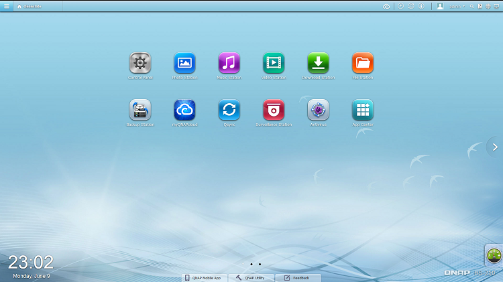The width and height of the screenshot is (503, 282).
Task: Open myQNAPcloud app
Action: [x=184, y=110]
